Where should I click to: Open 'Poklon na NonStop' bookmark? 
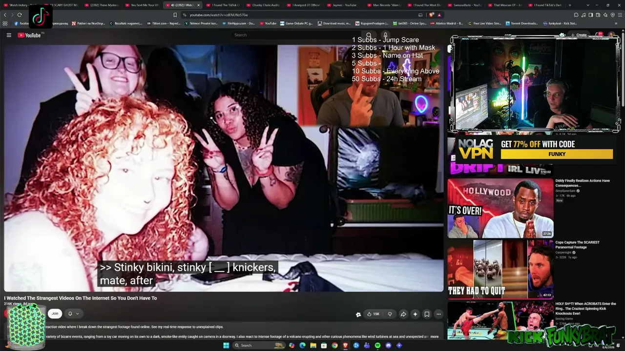(88, 23)
